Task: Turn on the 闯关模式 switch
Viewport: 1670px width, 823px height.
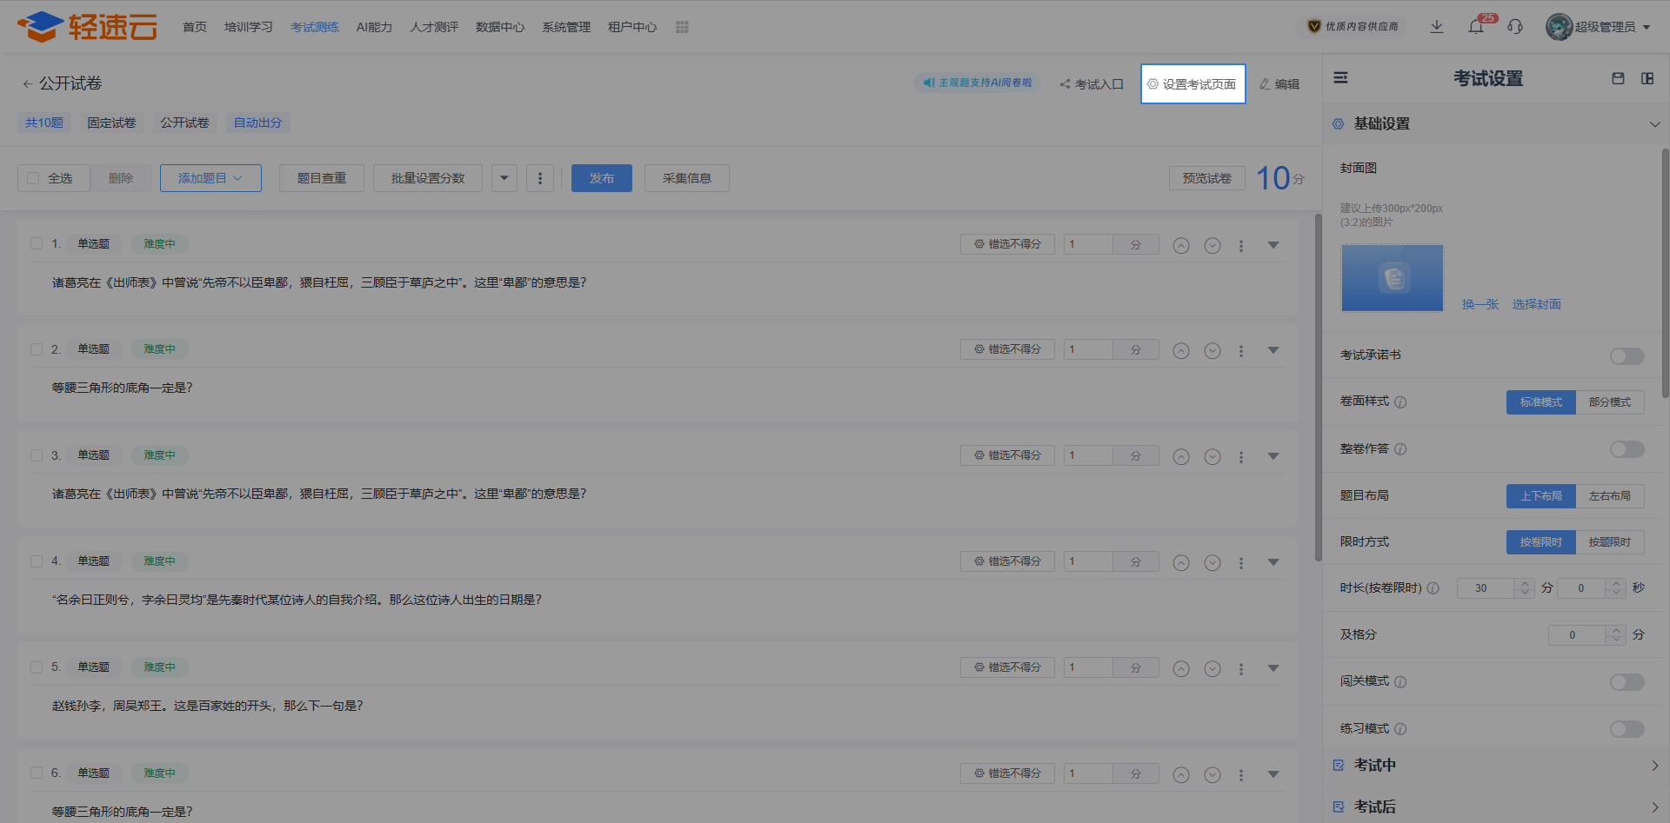Action: click(1627, 682)
